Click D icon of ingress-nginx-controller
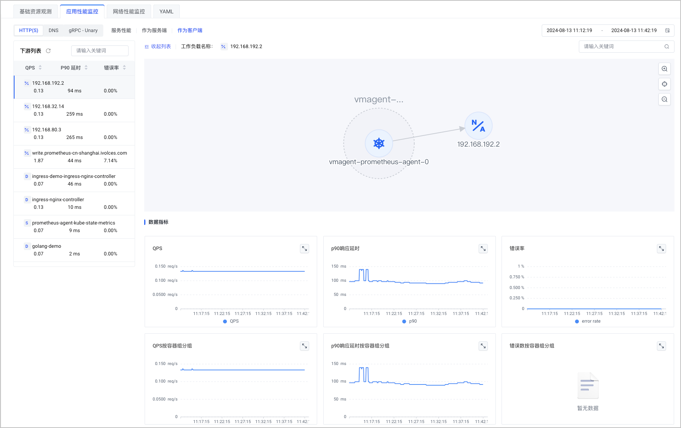The height and width of the screenshot is (428, 681). pyautogui.click(x=27, y=200)
